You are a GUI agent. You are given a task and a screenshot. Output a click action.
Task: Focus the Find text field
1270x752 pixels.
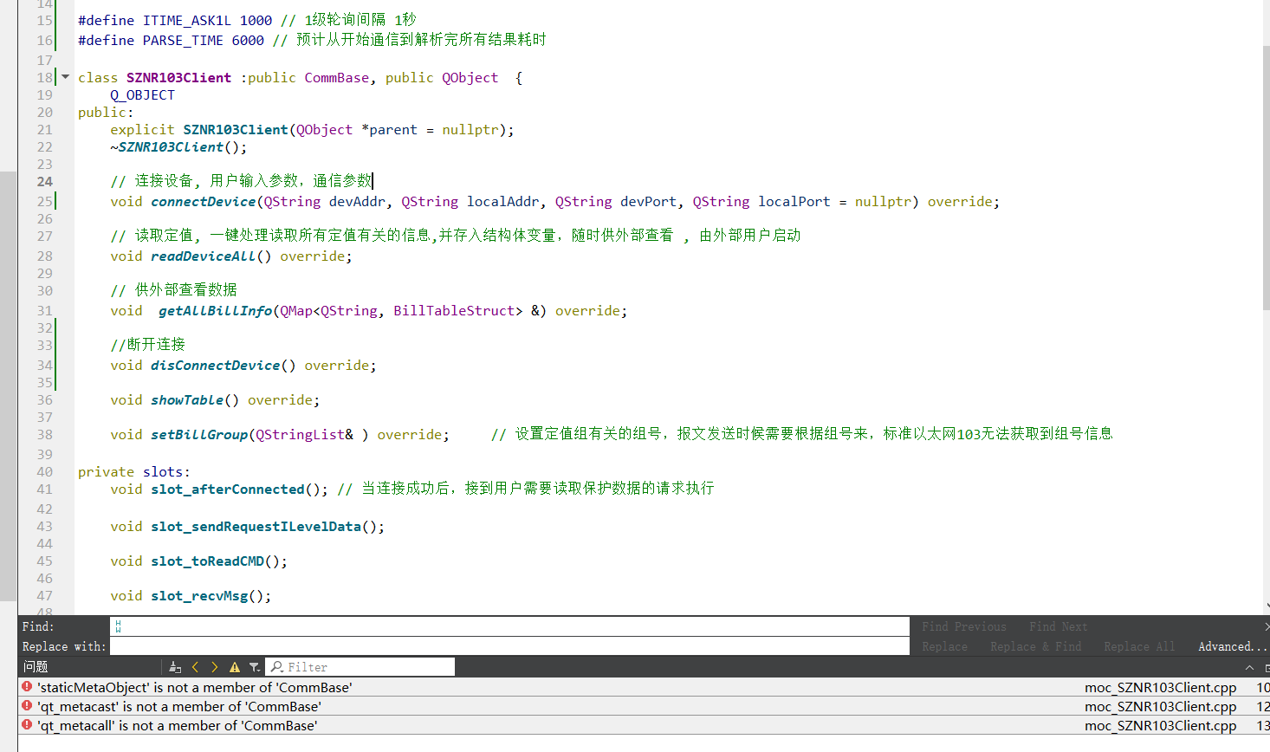pyautogui.click(x=509, y=626)
